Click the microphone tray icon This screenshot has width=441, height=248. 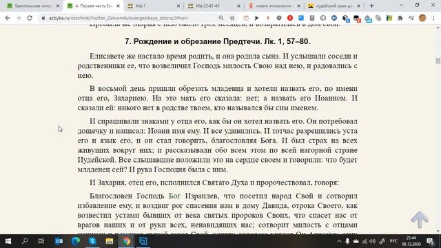347,241
